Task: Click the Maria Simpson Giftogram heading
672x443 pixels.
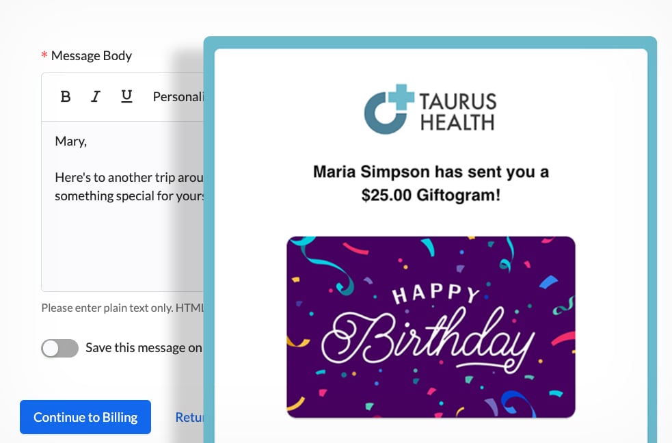Action: point(431,183)
